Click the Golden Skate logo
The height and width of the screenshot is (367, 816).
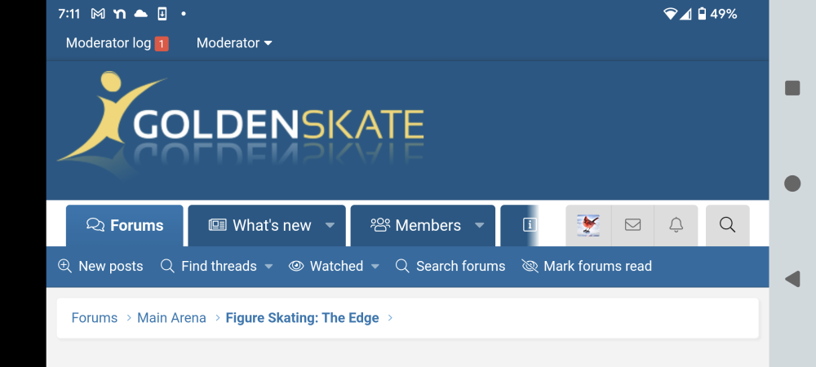tap(241, 124)
